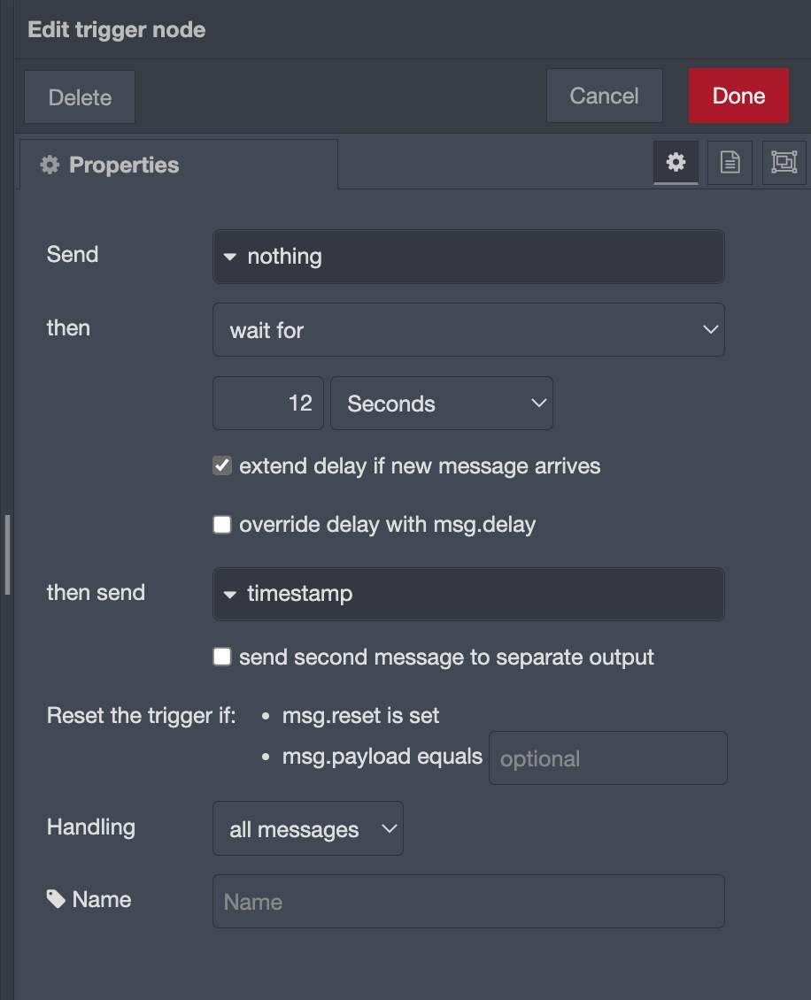The image size is (811, 1000).
Task: Open the wait for dropdown
Action: point(468,329)
